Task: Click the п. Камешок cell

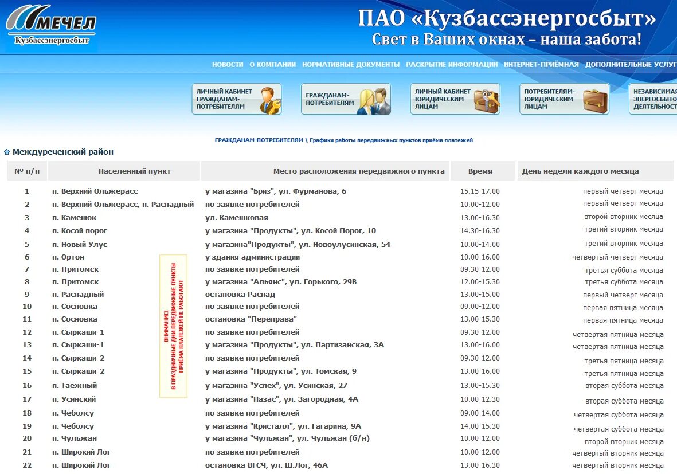Action: pos(75,218)
